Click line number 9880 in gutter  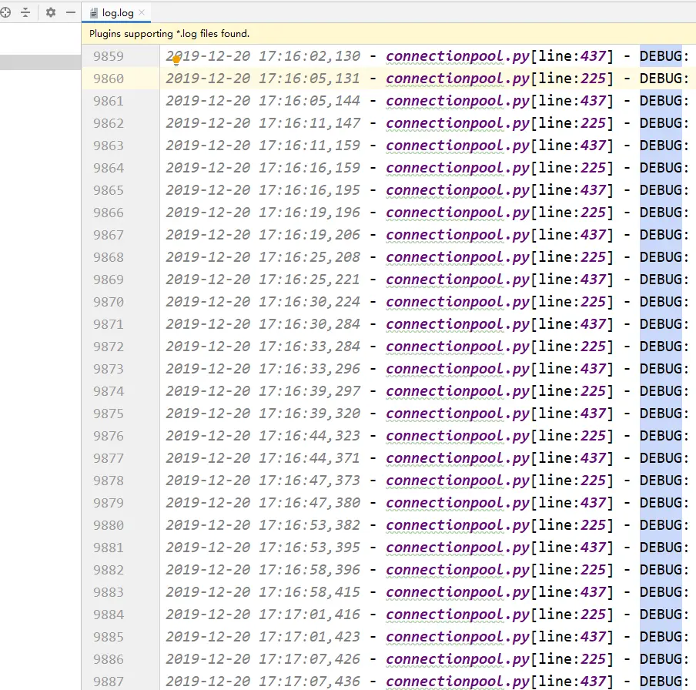tap(109, 525)
